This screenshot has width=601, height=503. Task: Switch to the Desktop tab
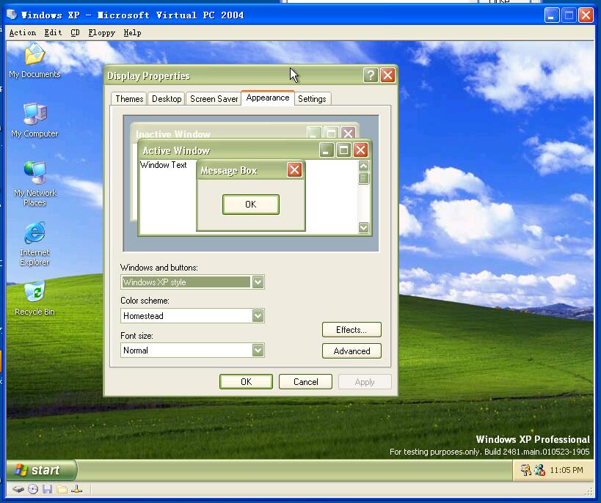tap(167, 99)
